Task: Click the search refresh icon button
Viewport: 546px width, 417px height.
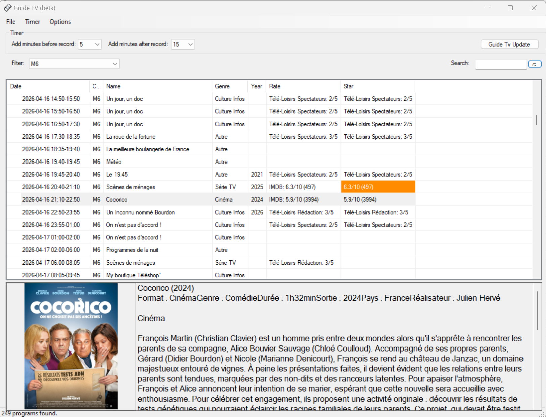Action: click(534, 64)
